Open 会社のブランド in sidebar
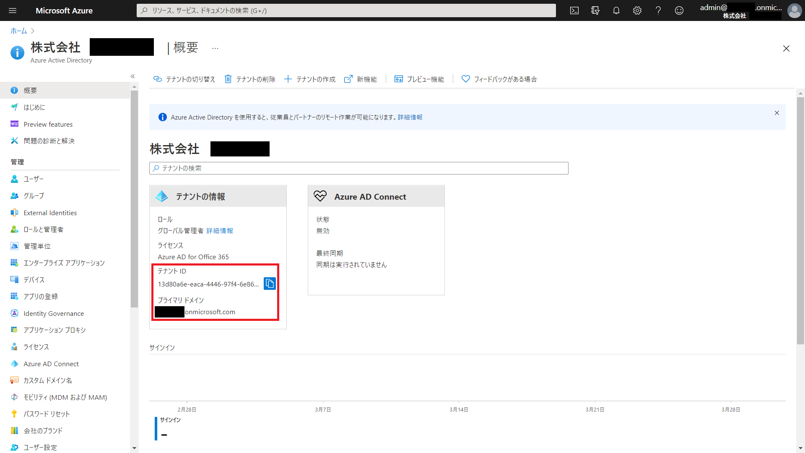 tap(65, 431)
